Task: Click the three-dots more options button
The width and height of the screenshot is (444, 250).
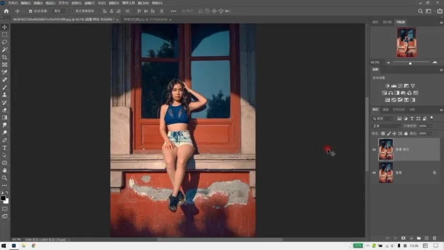Action: (x=174, y=11)
